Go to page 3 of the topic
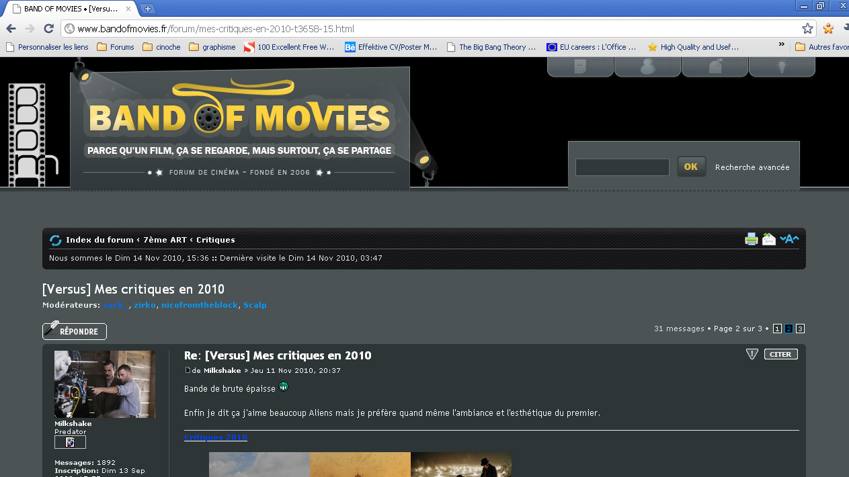This screenshot has height=477, width=849. click(800, 329)
